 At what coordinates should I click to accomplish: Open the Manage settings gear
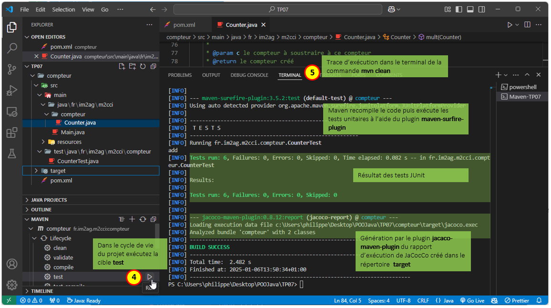(12, 285)
